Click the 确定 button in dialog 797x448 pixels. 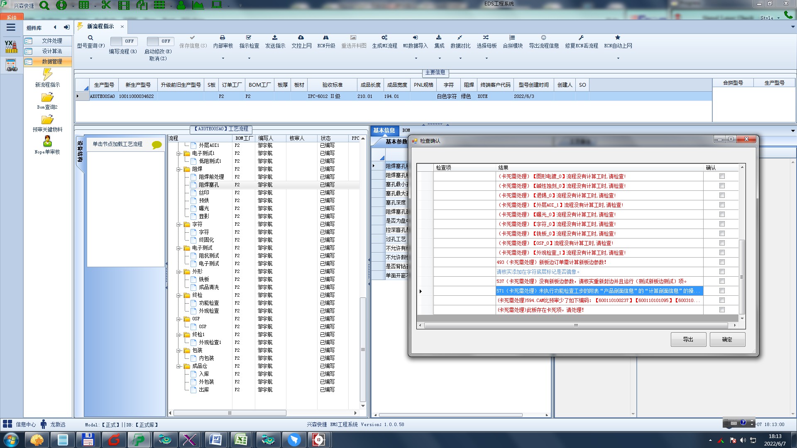click(x=727, y=339)
